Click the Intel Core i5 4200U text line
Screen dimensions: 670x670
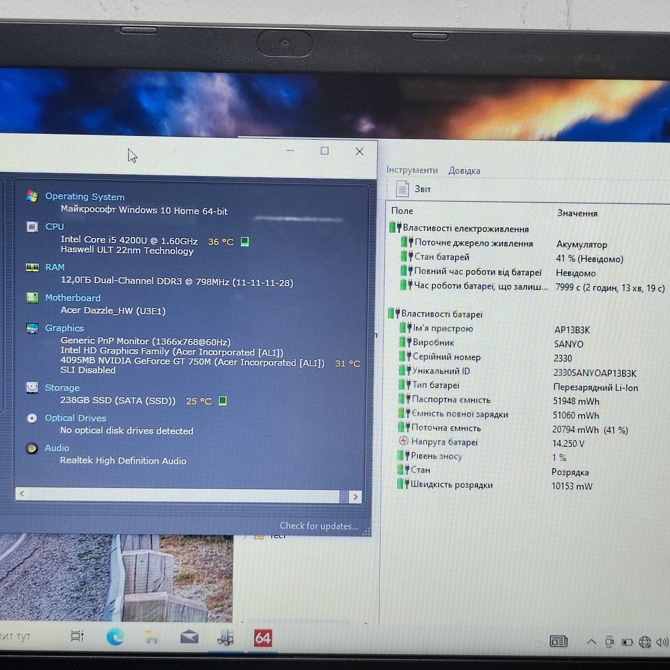129,240
